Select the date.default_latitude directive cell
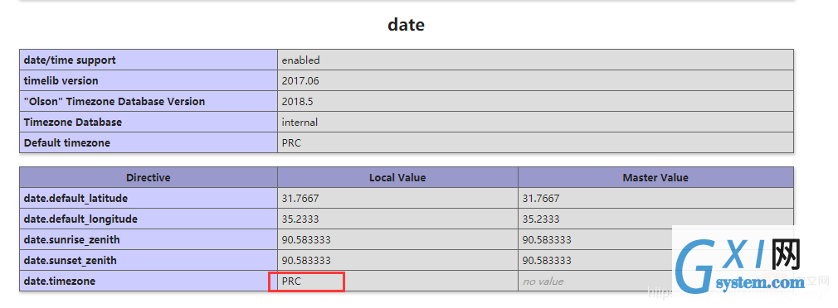The height and width of the screenshot is (308, 838). (149, 198)
